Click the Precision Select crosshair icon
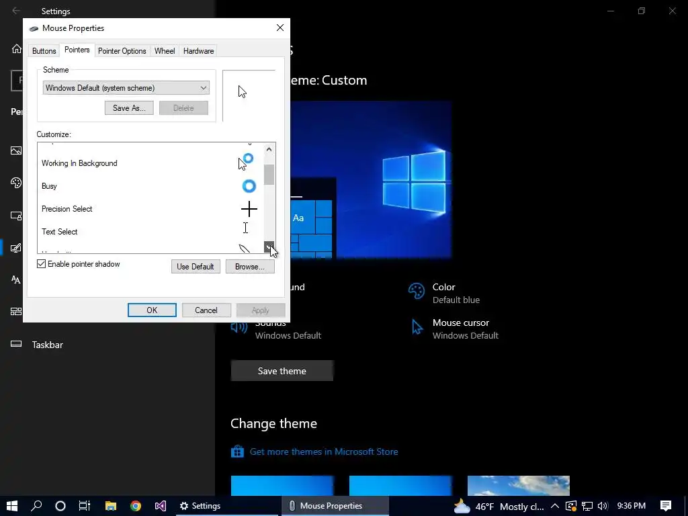Image resolution: width=688 pixels, height=516 pixels. click(249, 209)
